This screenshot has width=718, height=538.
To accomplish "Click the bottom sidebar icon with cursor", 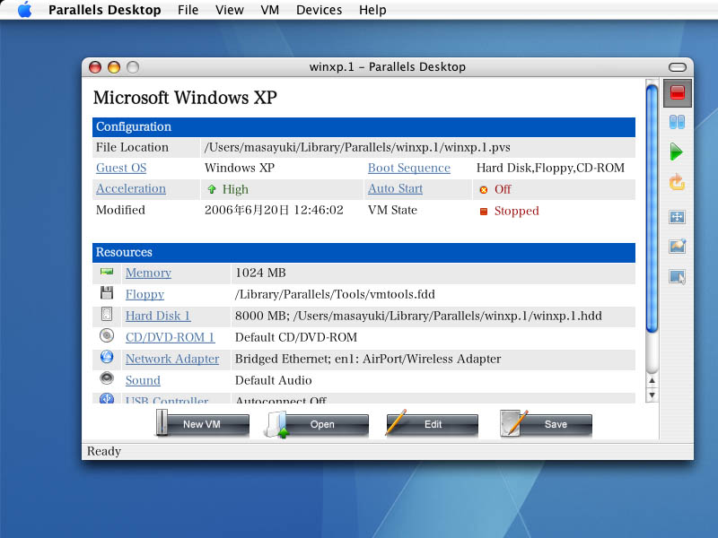I will 678,277.
